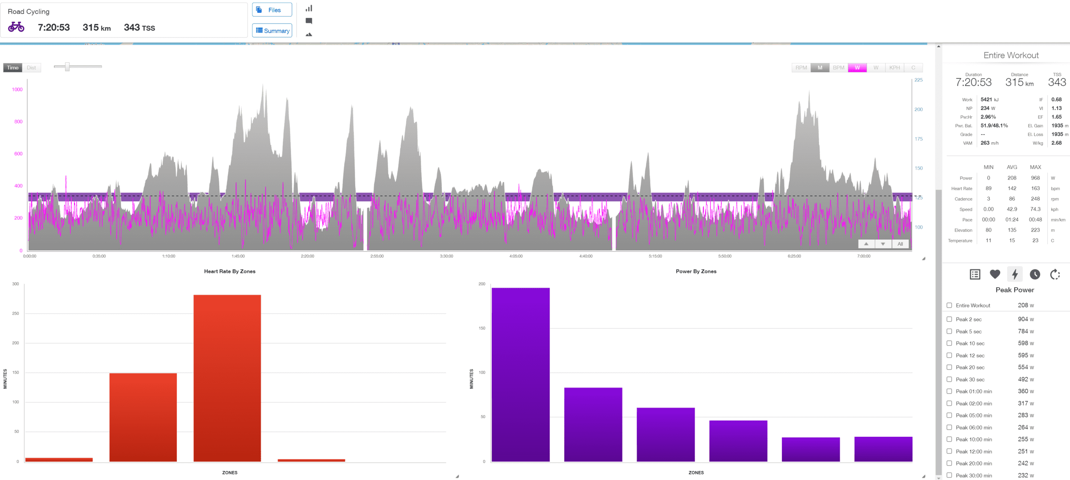Check the Peak 06:00 min checkbox
This screenshot has width=1070, height=480.
tap(949, 427)
